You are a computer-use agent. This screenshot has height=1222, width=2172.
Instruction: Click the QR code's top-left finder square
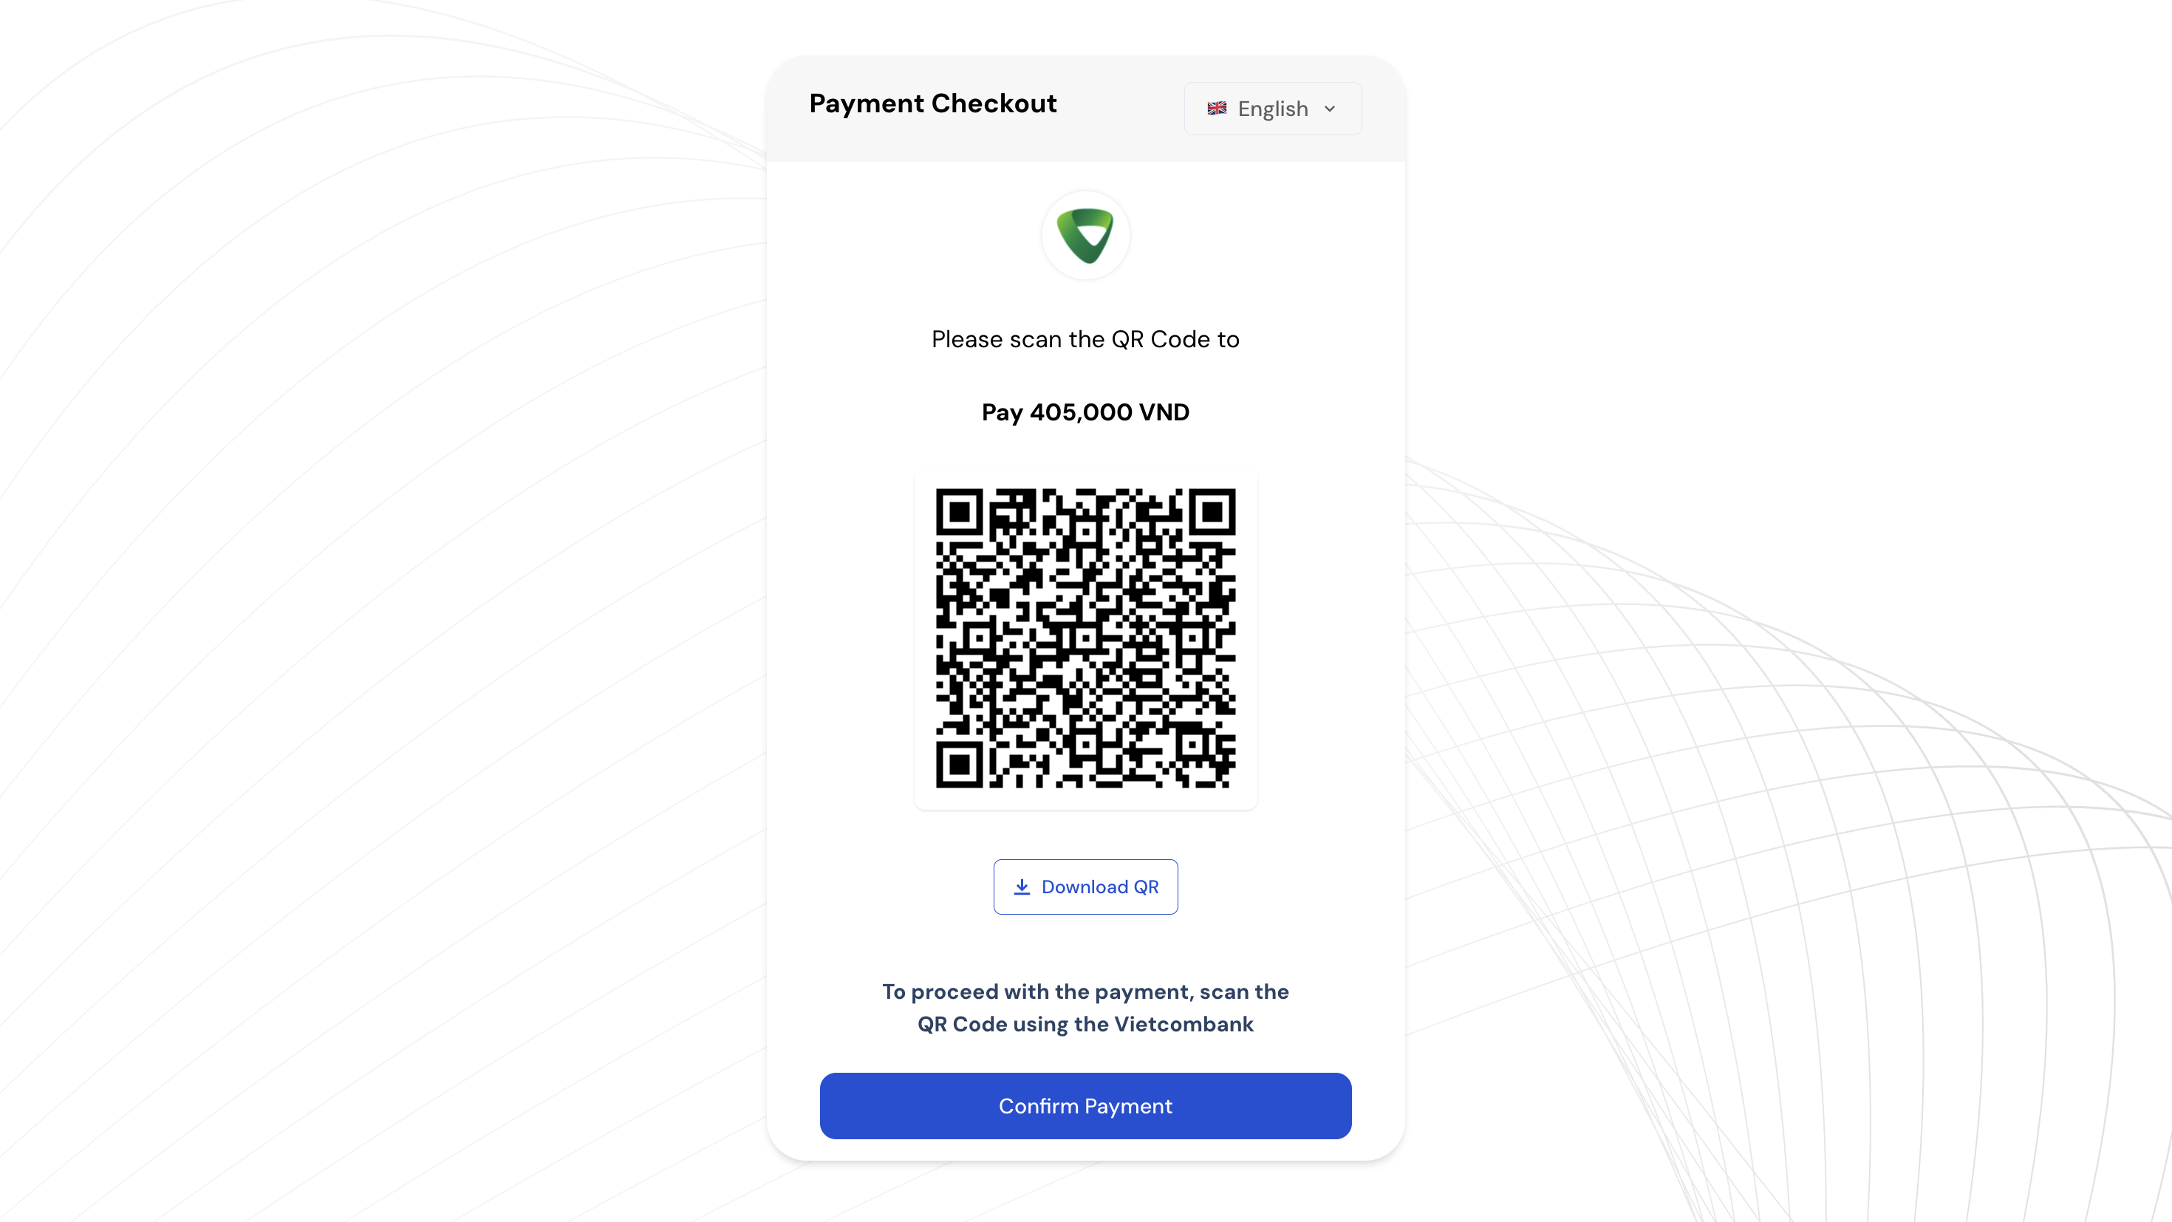(960, 511)
